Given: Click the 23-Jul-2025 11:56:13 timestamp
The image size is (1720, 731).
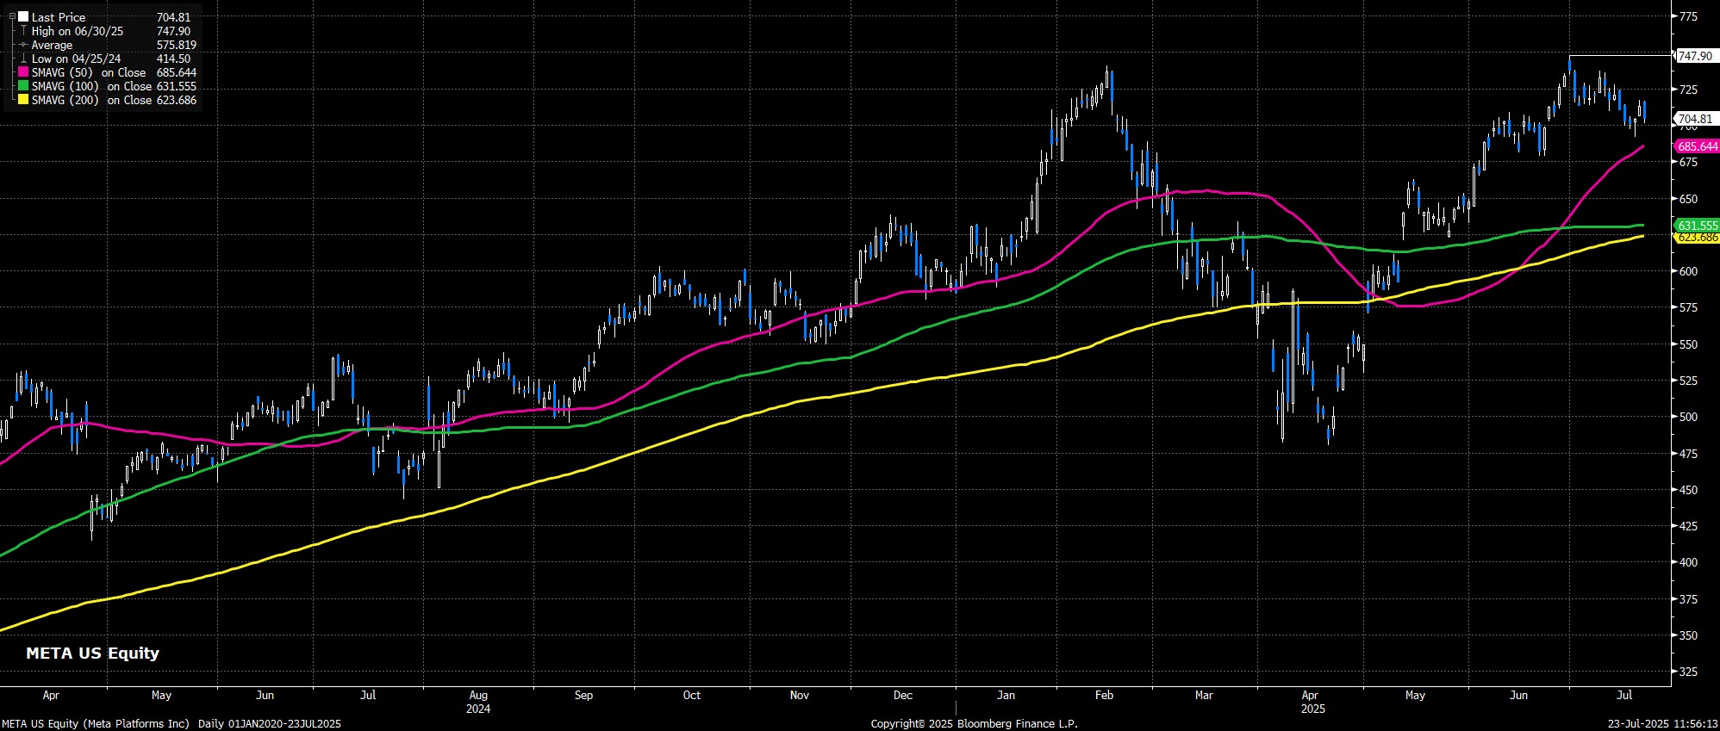Looking at the screenshot, I should [x=1662, y=724].
